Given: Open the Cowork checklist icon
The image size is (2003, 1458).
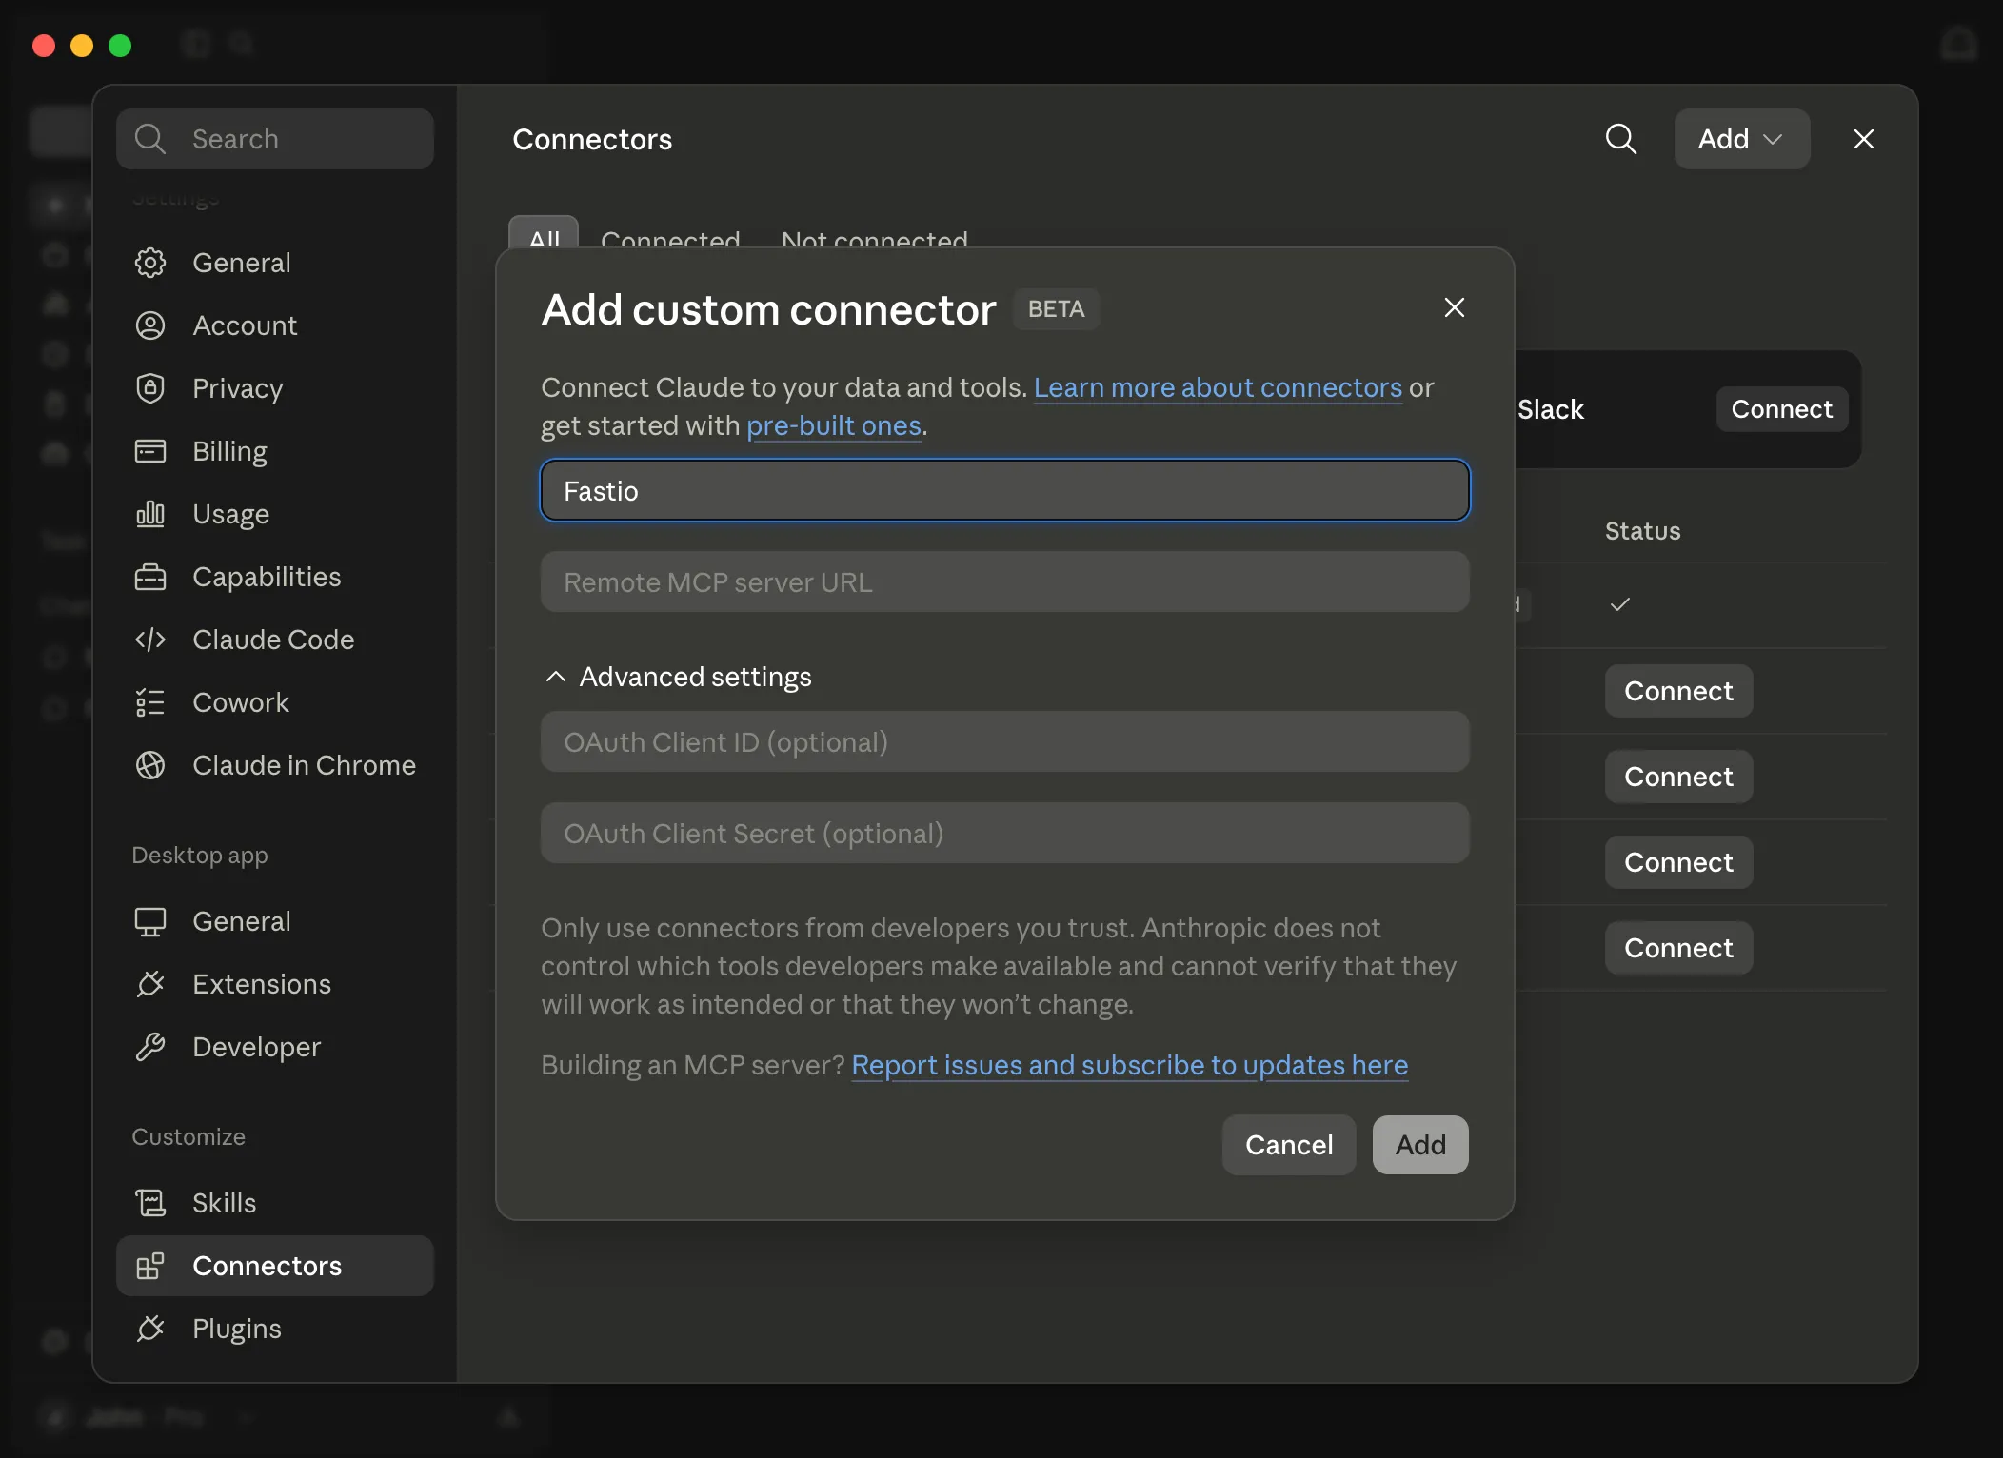Looking at the screenshot, I should pyautogui.click(x=149, y=702).
